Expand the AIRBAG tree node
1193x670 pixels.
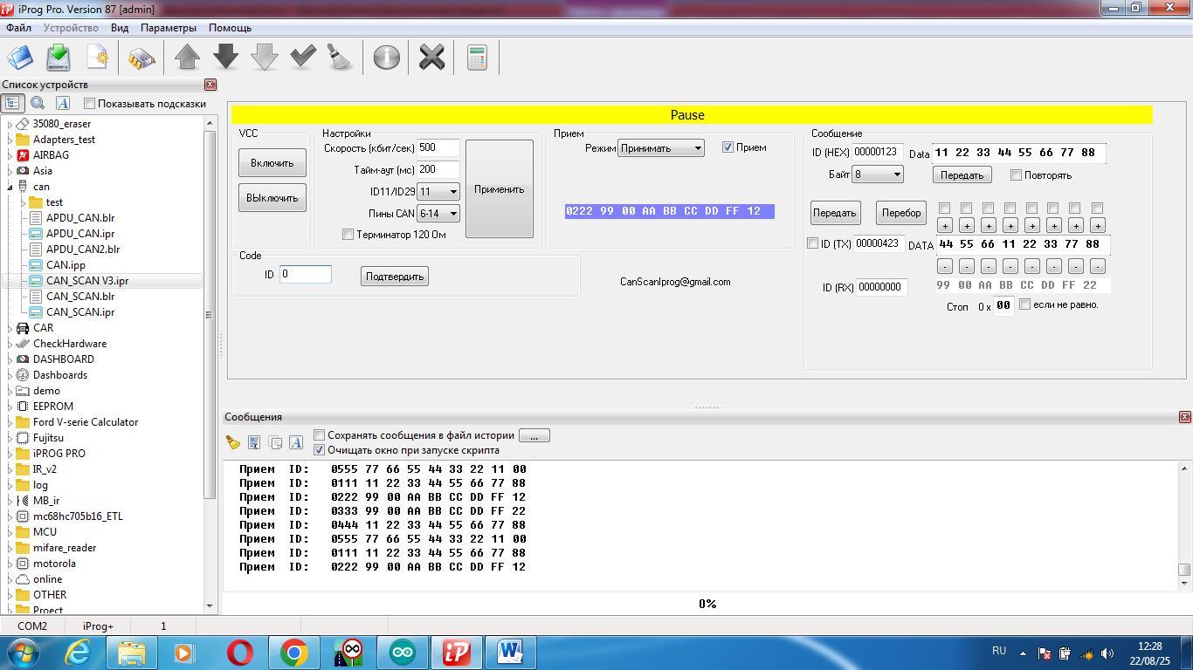(x=10, y=155)
